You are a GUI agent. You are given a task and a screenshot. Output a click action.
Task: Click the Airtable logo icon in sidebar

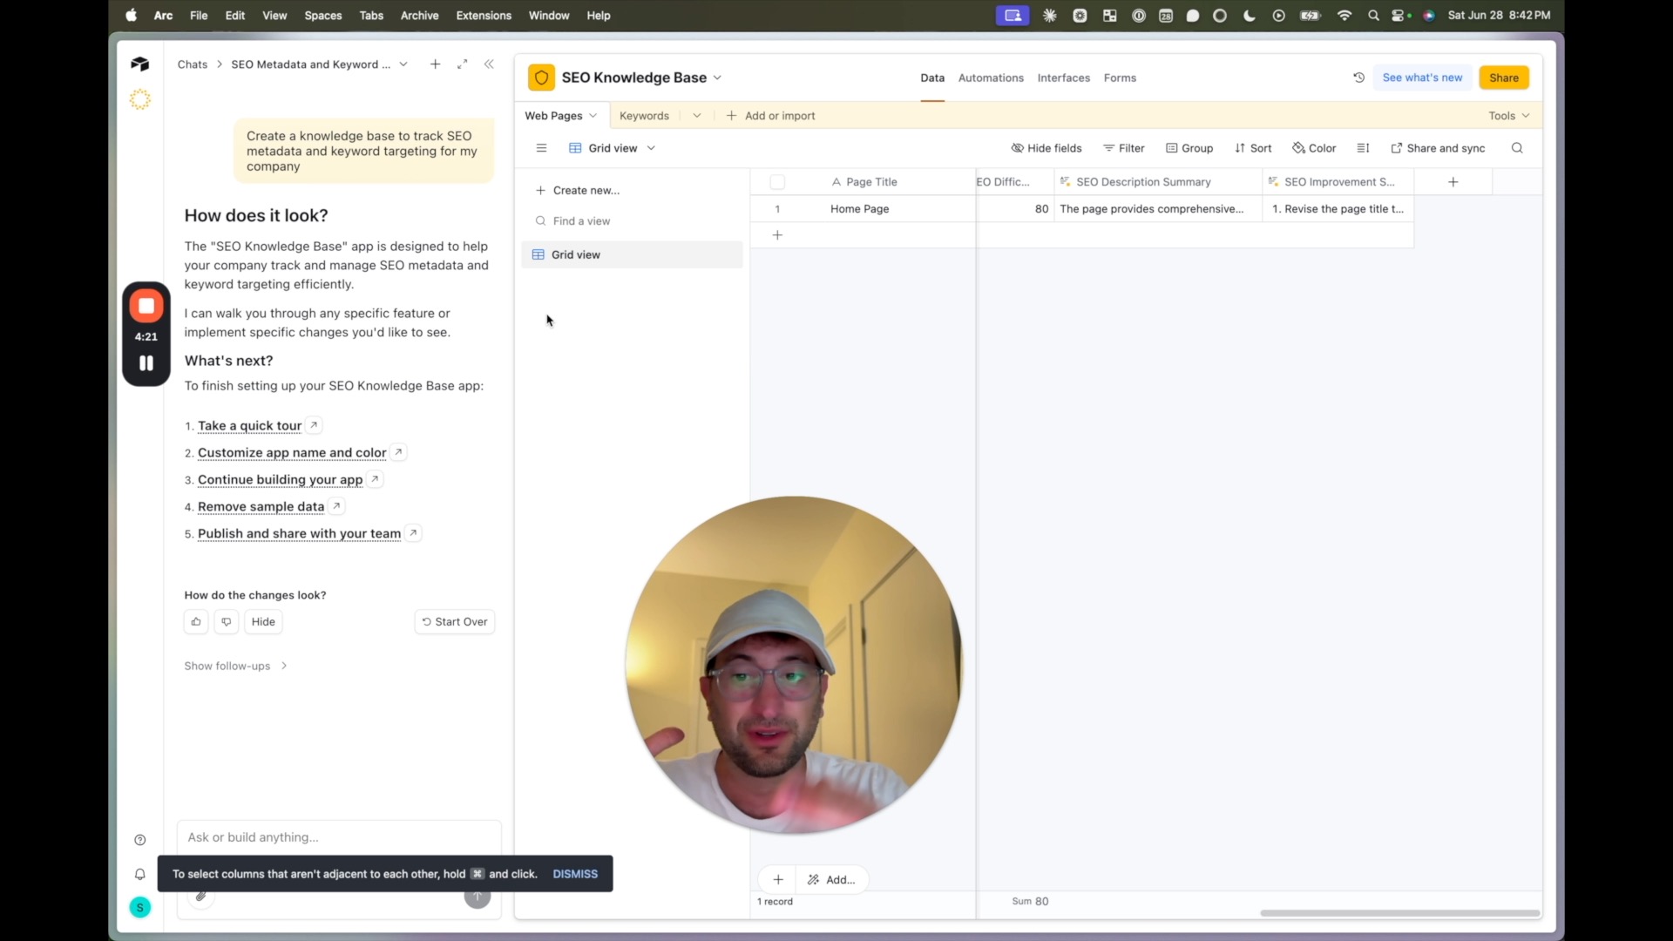139,64
